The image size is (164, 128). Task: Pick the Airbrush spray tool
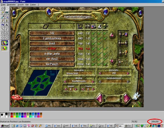3,25
